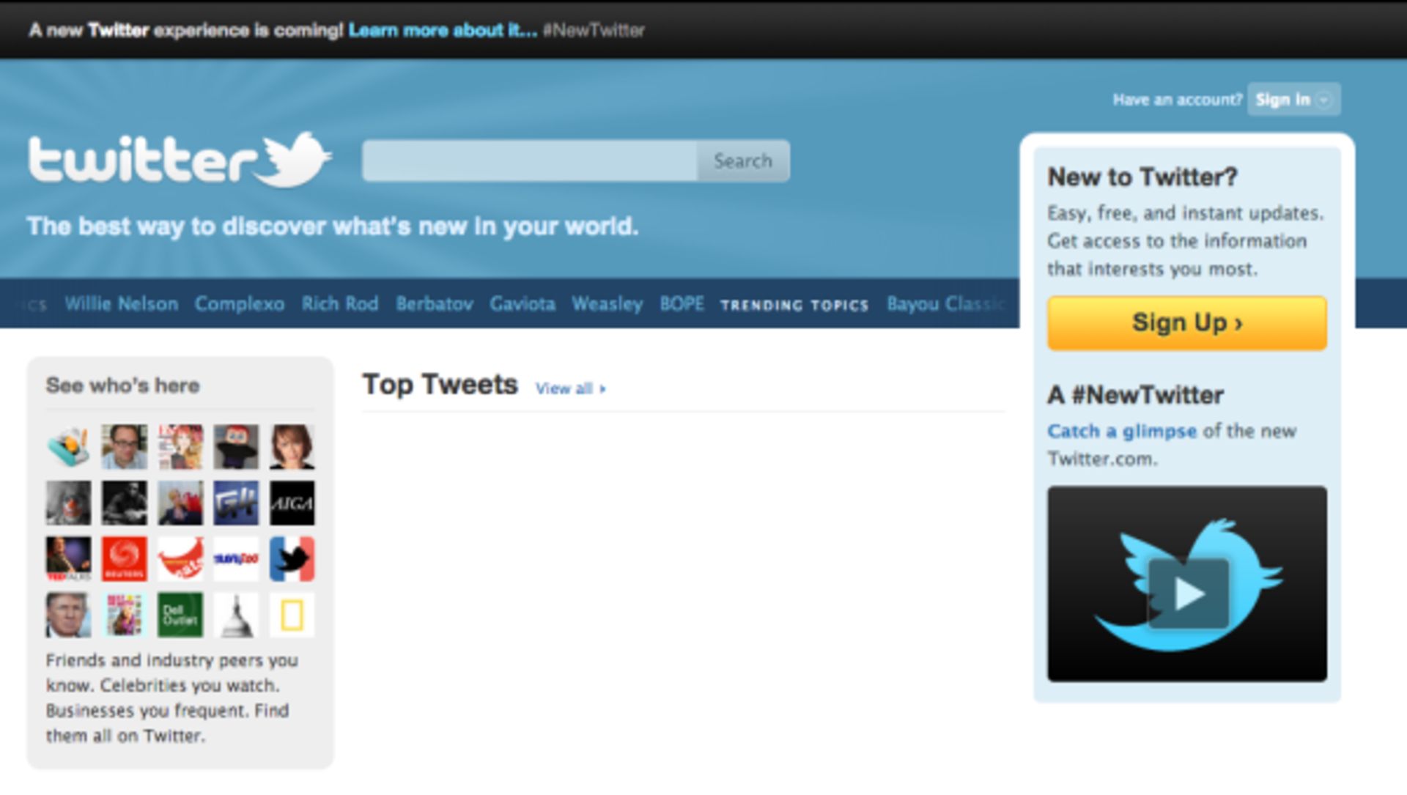
Task: Click the Twitter logo with the bird
Action: pos(180,160)
